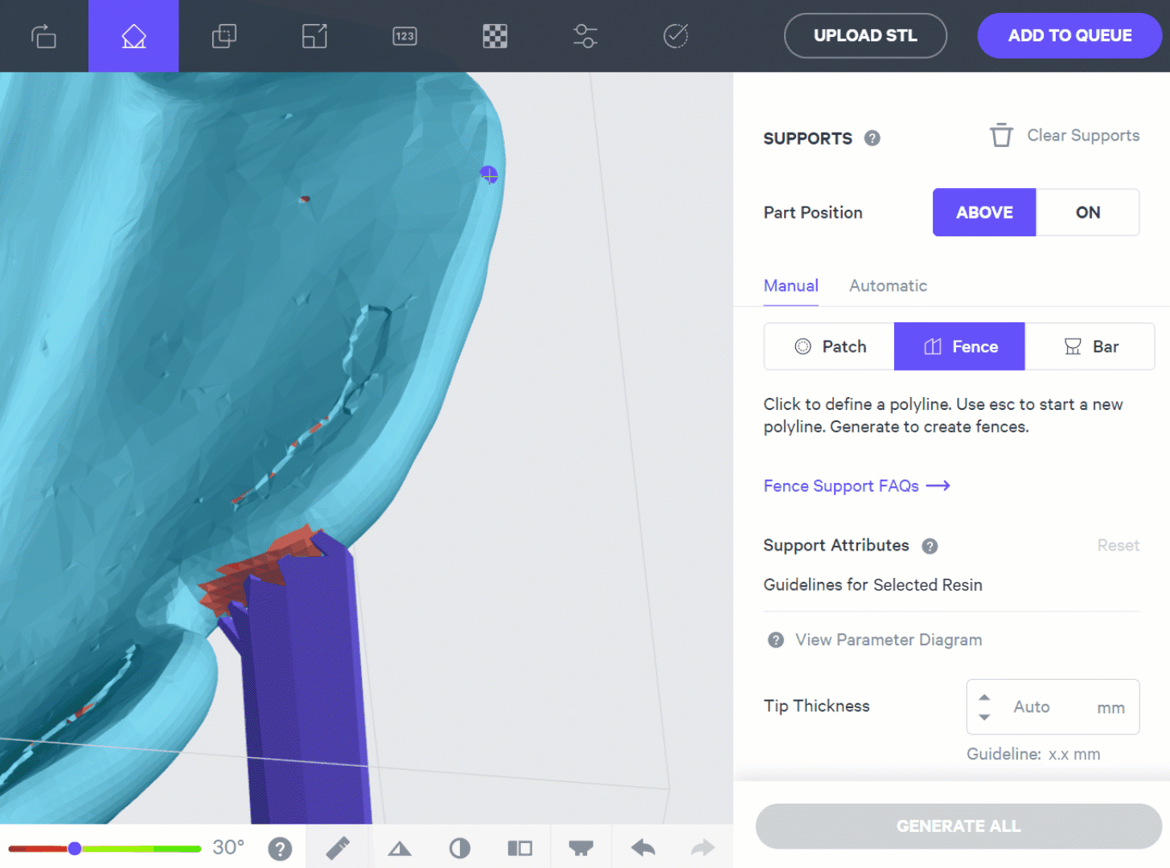Open the scale part tool icon
1170x868 pixels.
click(314, 36)
